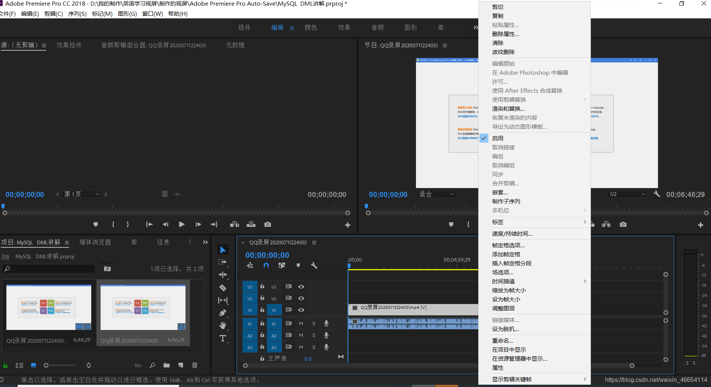Click Export Frame camera in Source monitor

(268, 224)
